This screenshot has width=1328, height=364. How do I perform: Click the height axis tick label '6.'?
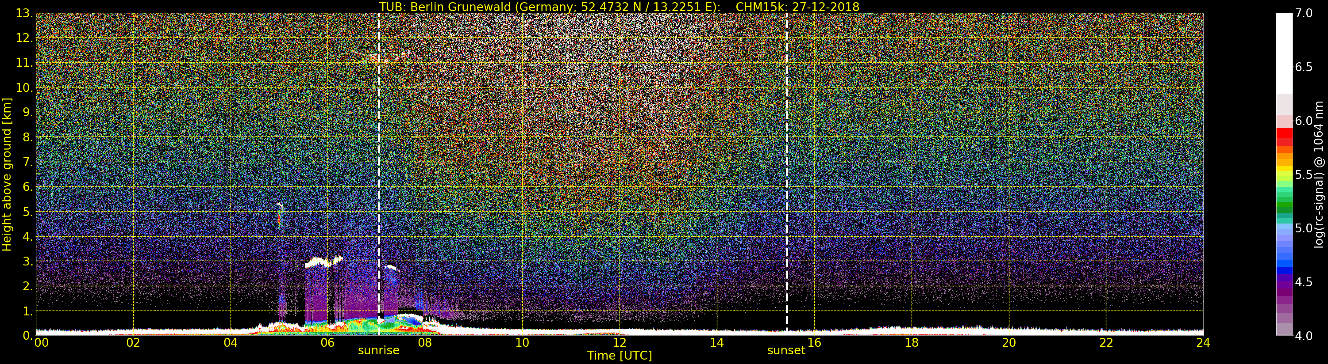(27, 187)
